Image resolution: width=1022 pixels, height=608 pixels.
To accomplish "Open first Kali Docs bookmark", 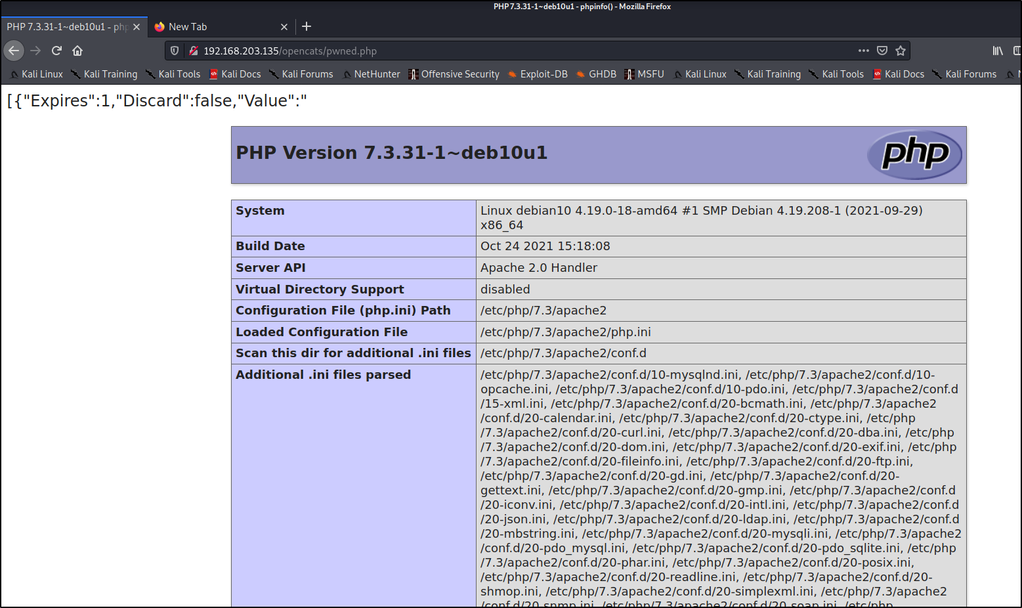I will 235,74.
